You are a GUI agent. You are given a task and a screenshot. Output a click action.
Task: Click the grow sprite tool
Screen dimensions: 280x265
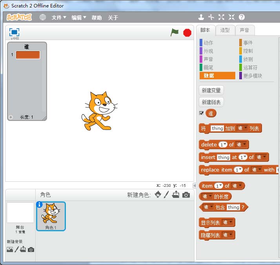tap(221, 17)
